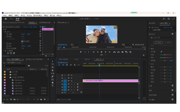Open the Lumetri Color effect dropdown

coord(161,30)
